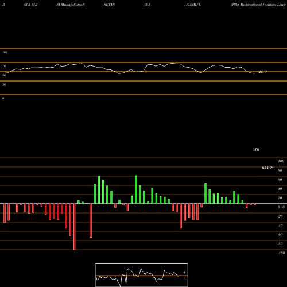The height and width of the screenshot is (287, 287).
Task: Click the -60 label on MR axis
Action: (280, 235)
